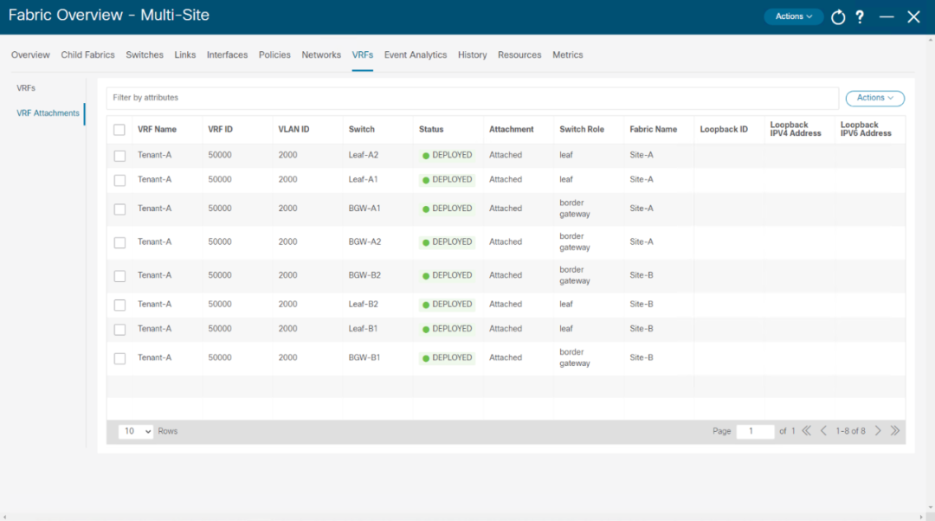The height and width of the screenshot is (521, 935).
Task: Go to previous page arrow
Action: click(x=823, y=431)
